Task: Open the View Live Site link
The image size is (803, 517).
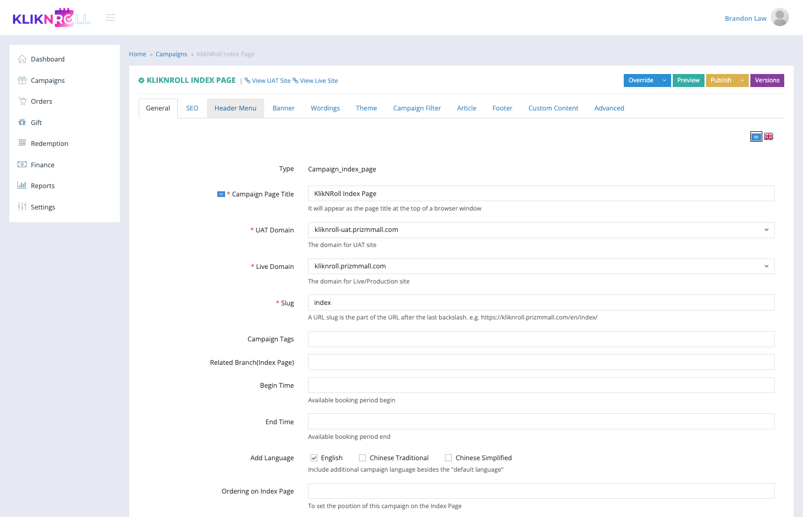Action: pos(319,81)
